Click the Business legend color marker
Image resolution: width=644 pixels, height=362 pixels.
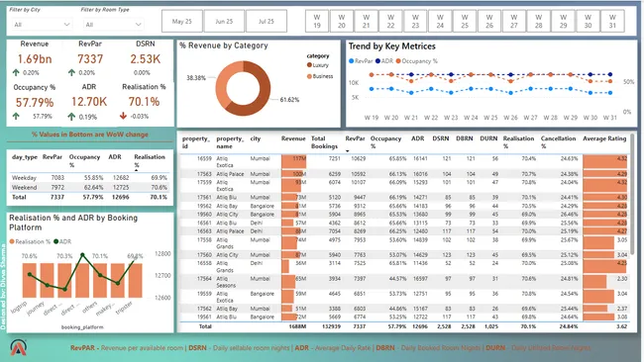coord(309,76)
